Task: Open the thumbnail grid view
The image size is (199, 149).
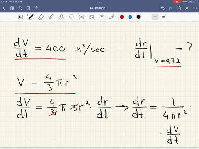Action: point(12,8)
